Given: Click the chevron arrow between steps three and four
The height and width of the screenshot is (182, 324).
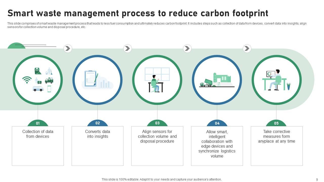Looking at the screenshot, I should pos(187,49).
